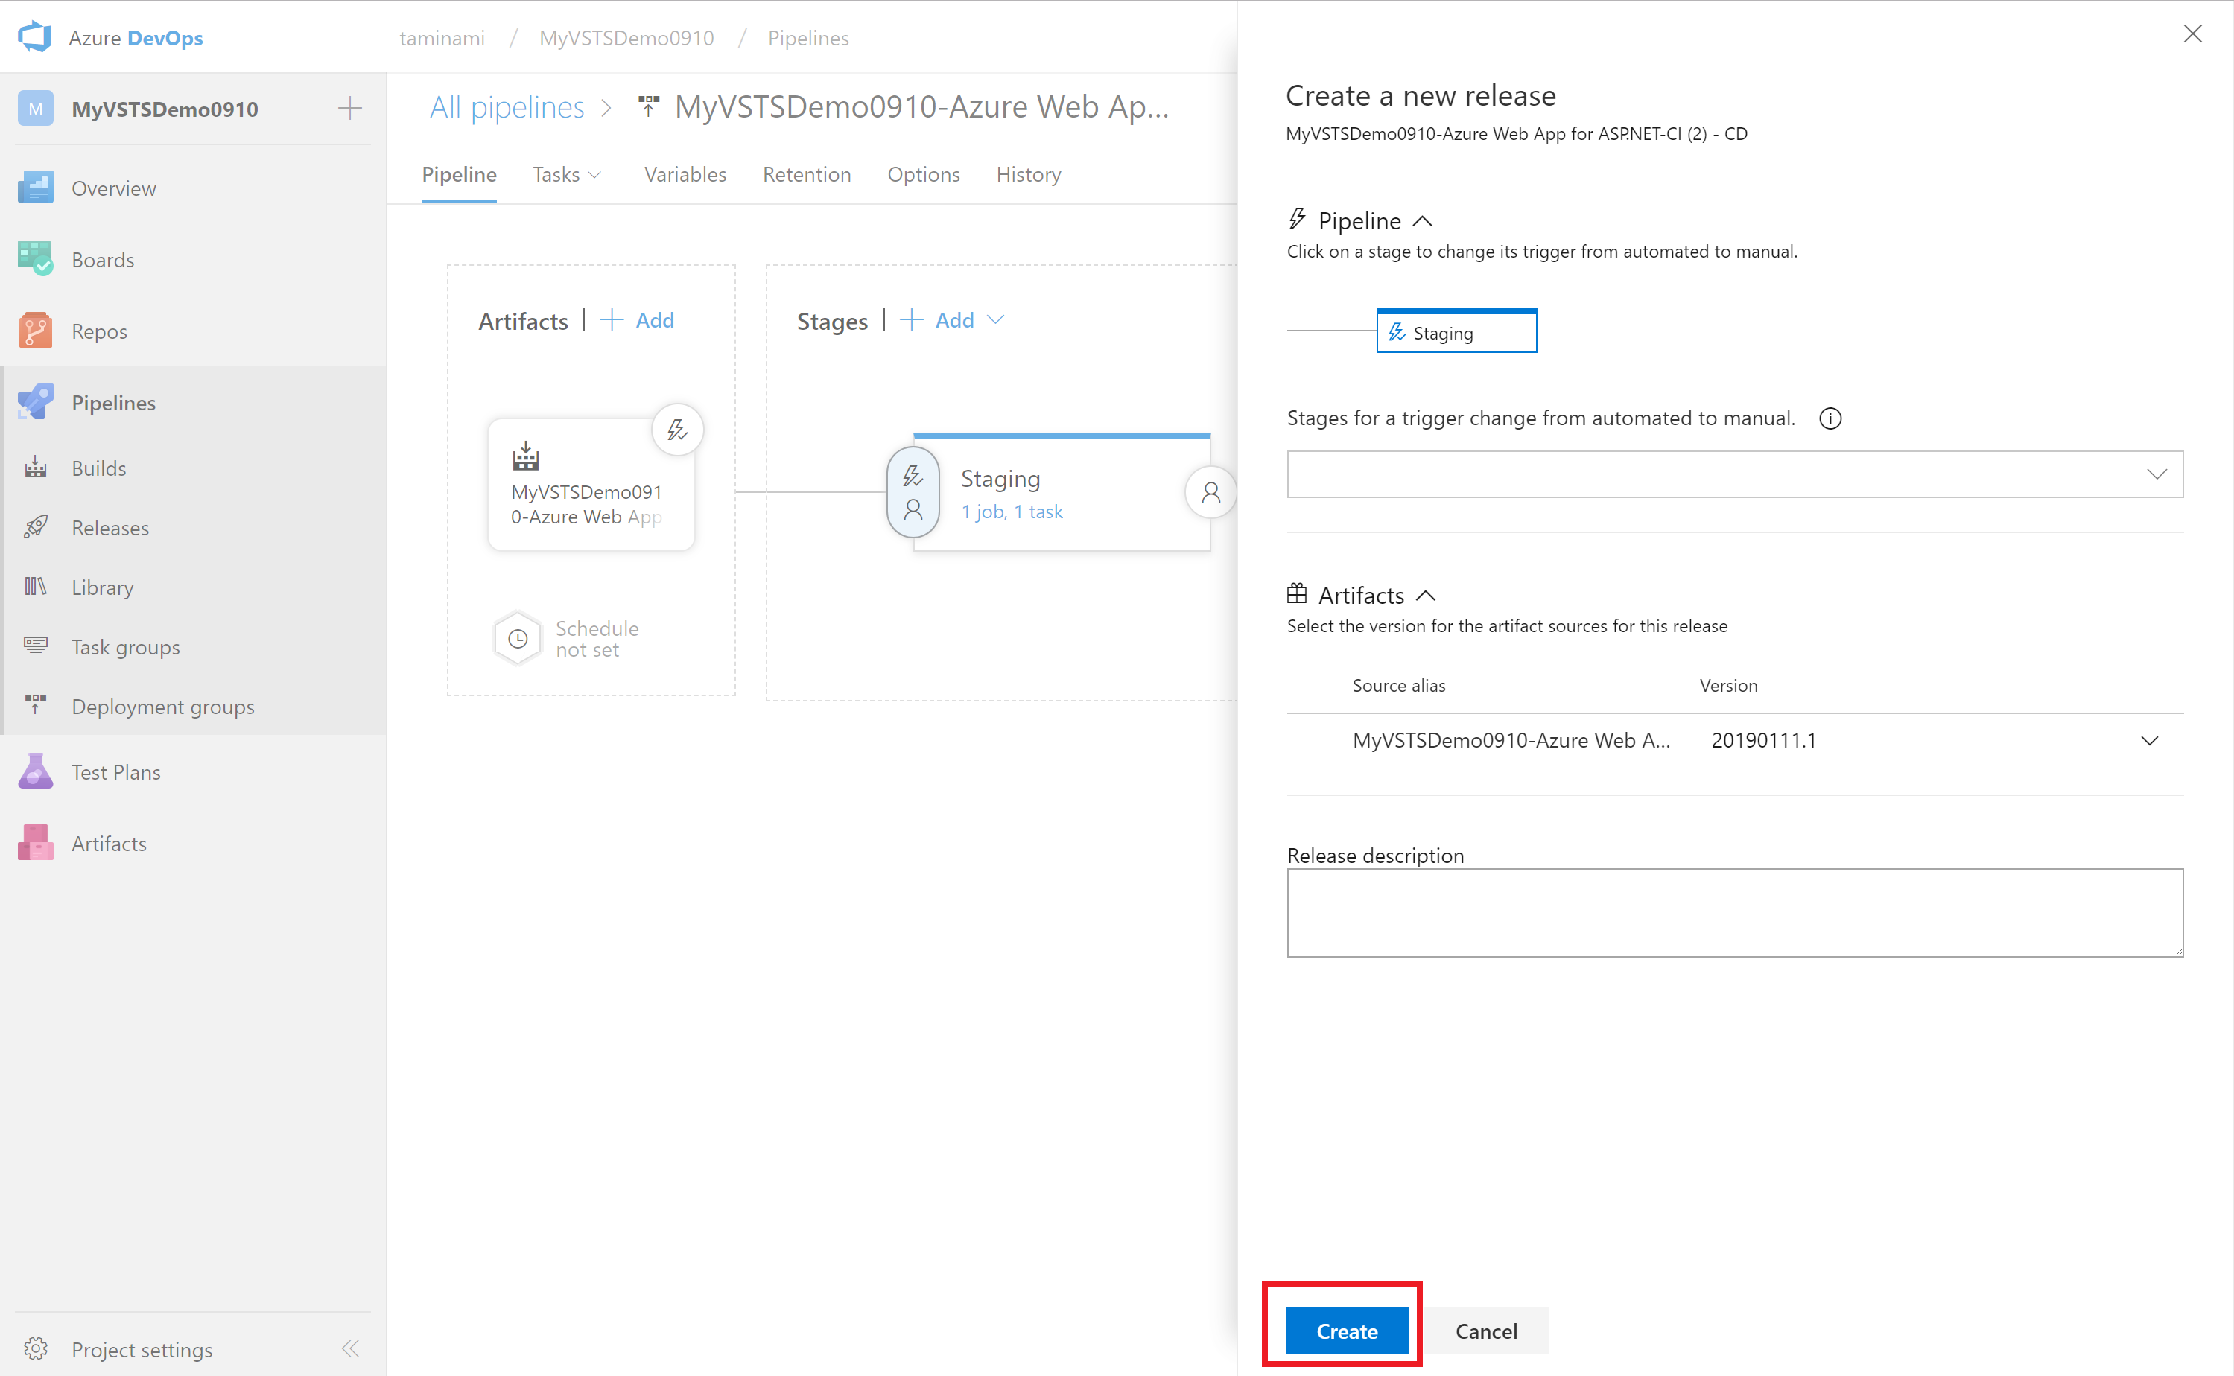Screen dimensions: 2234x1376
Task: Click the All pipelines breadcrumb link
Action: (506, 107)
